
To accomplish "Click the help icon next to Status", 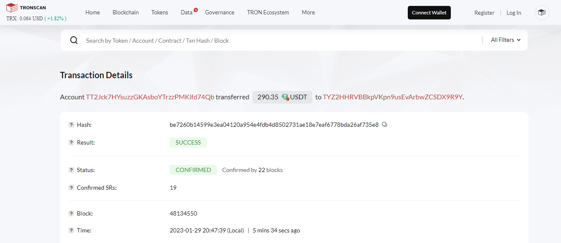I will tap(71, 170).
